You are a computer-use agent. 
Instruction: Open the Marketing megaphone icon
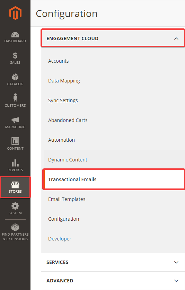15,120
